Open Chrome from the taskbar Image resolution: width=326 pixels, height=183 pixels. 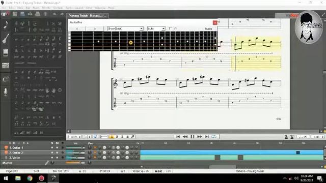[x=30, y=178]
